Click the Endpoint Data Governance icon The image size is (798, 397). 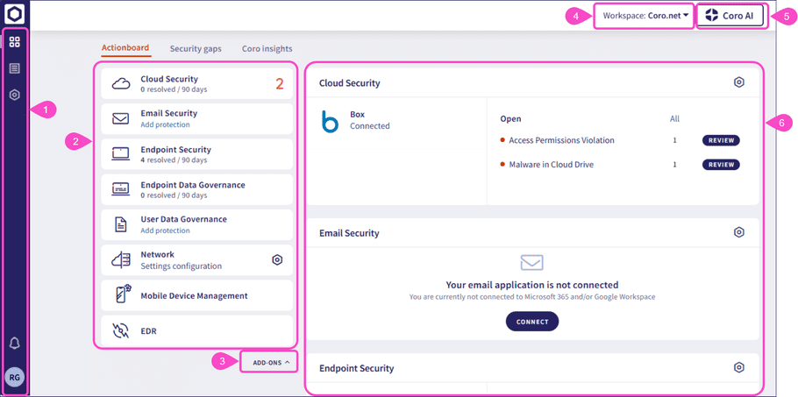pyautogui.click(x=121, y=189)
